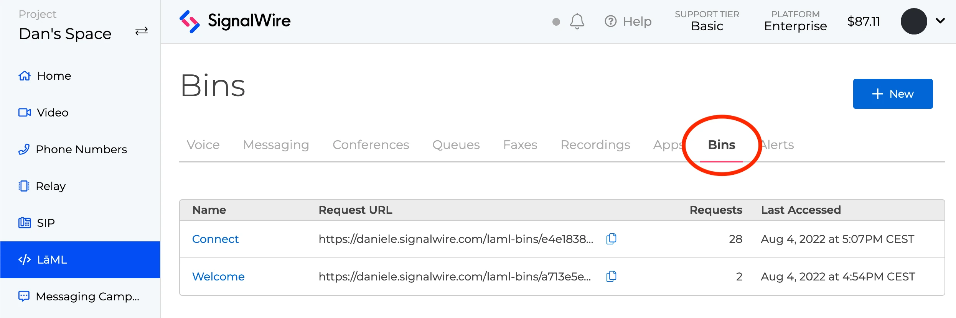Open Messaging Campaigns in sidebar
956x318 pixels.
click(x=80, y=297)
